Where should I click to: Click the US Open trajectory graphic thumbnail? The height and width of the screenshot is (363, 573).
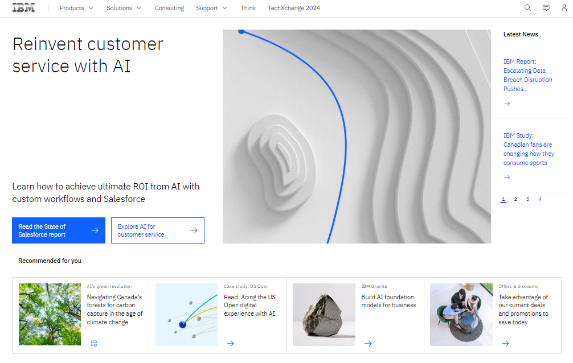[186, 315]
